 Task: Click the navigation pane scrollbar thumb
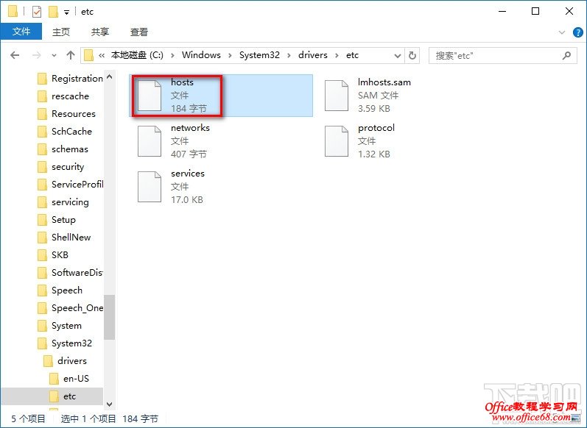coord(109,318)
